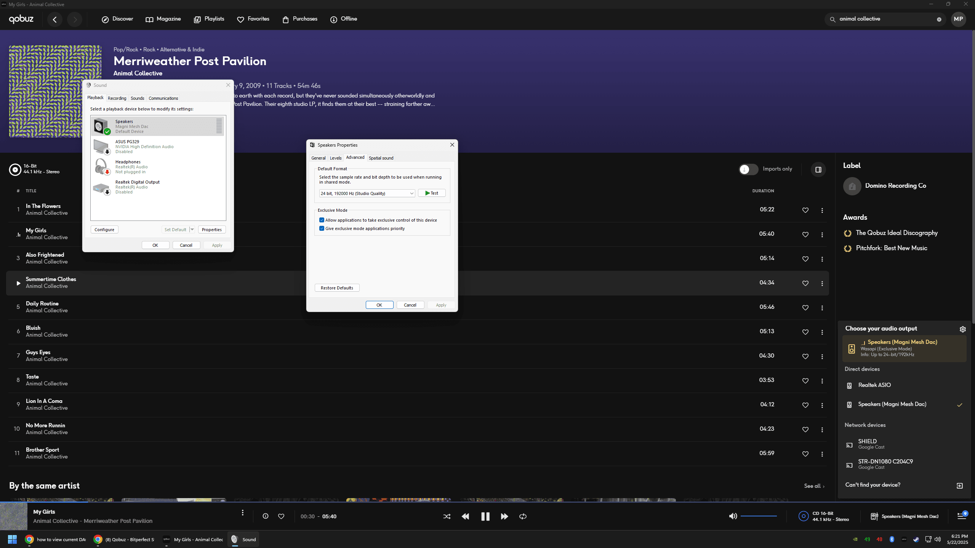Screen dimensions: 975x548
Task: Uncheck Allow applications to take exclusive control
Action: click(x=322, y=220)
